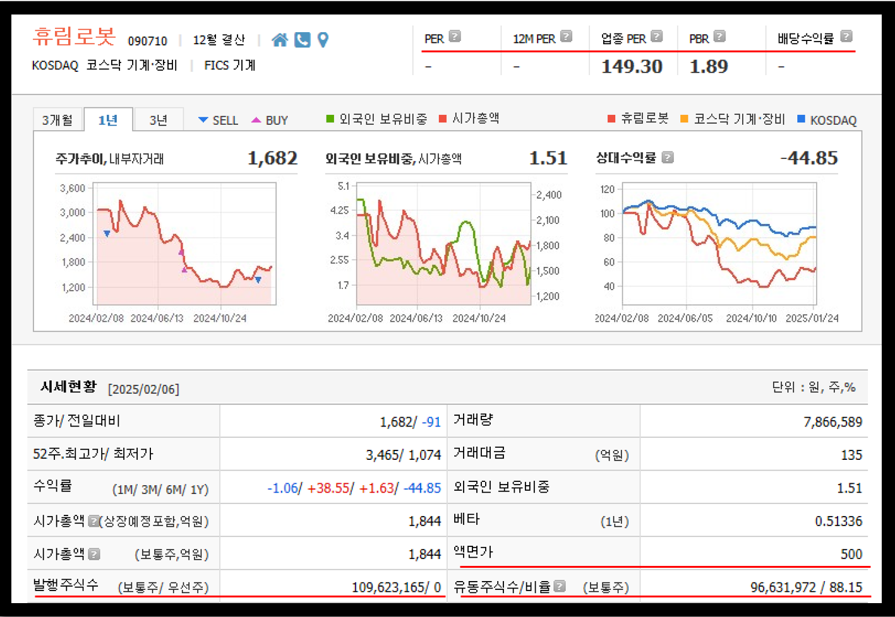The height and width of the screenshot is (617, 895).
Task: Click orange 코스닥 기계·장비 legend swatch
Action: point(684,119)
